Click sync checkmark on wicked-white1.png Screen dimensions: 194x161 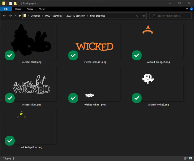tap(73, 98)
